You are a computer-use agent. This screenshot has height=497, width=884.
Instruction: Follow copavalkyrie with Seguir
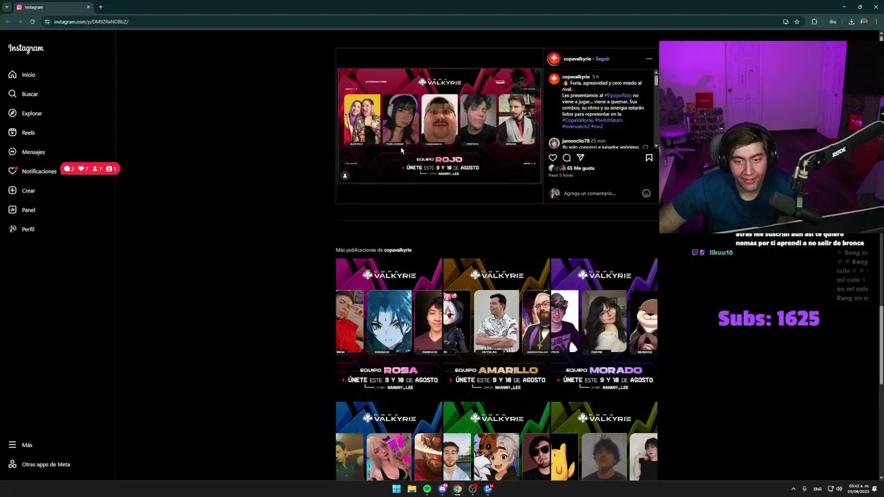(603, 59)
